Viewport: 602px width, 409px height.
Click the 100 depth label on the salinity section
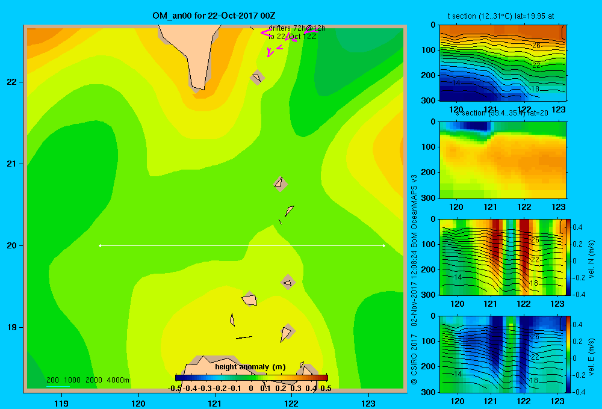click(429, 147)
